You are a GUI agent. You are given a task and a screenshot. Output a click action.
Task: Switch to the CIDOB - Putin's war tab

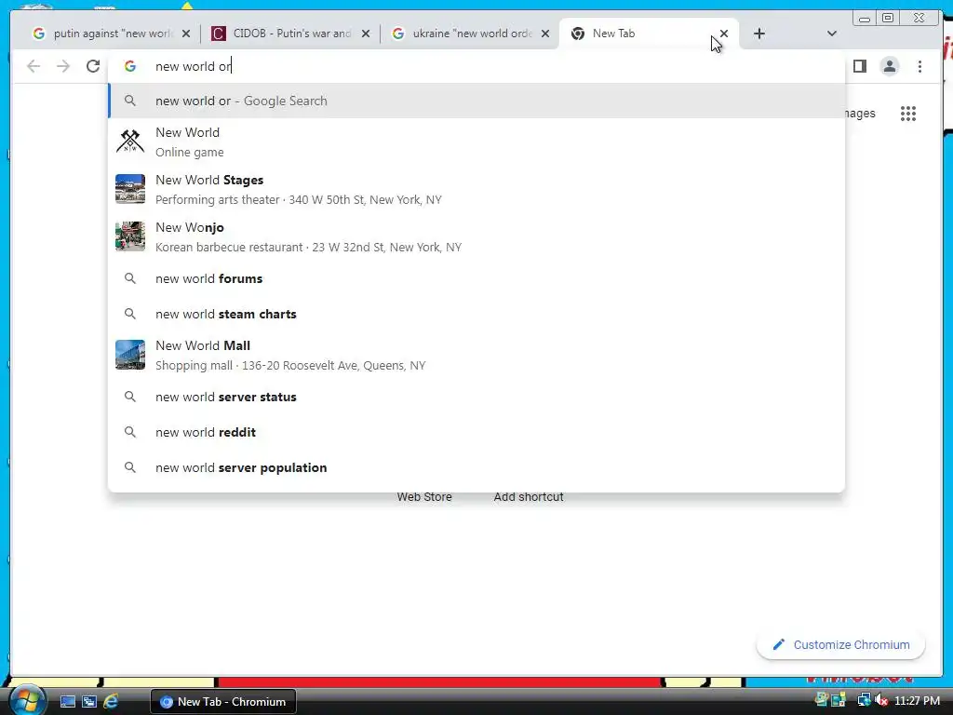(289, 34)
